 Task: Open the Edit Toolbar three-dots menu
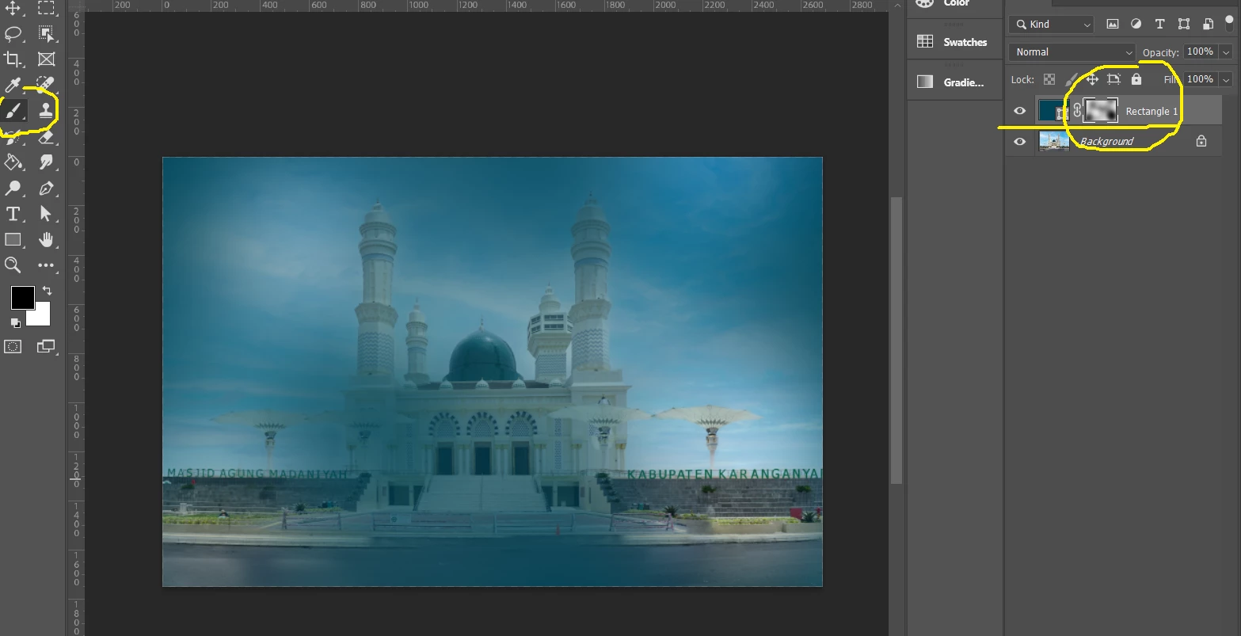(x=46, y=265)
